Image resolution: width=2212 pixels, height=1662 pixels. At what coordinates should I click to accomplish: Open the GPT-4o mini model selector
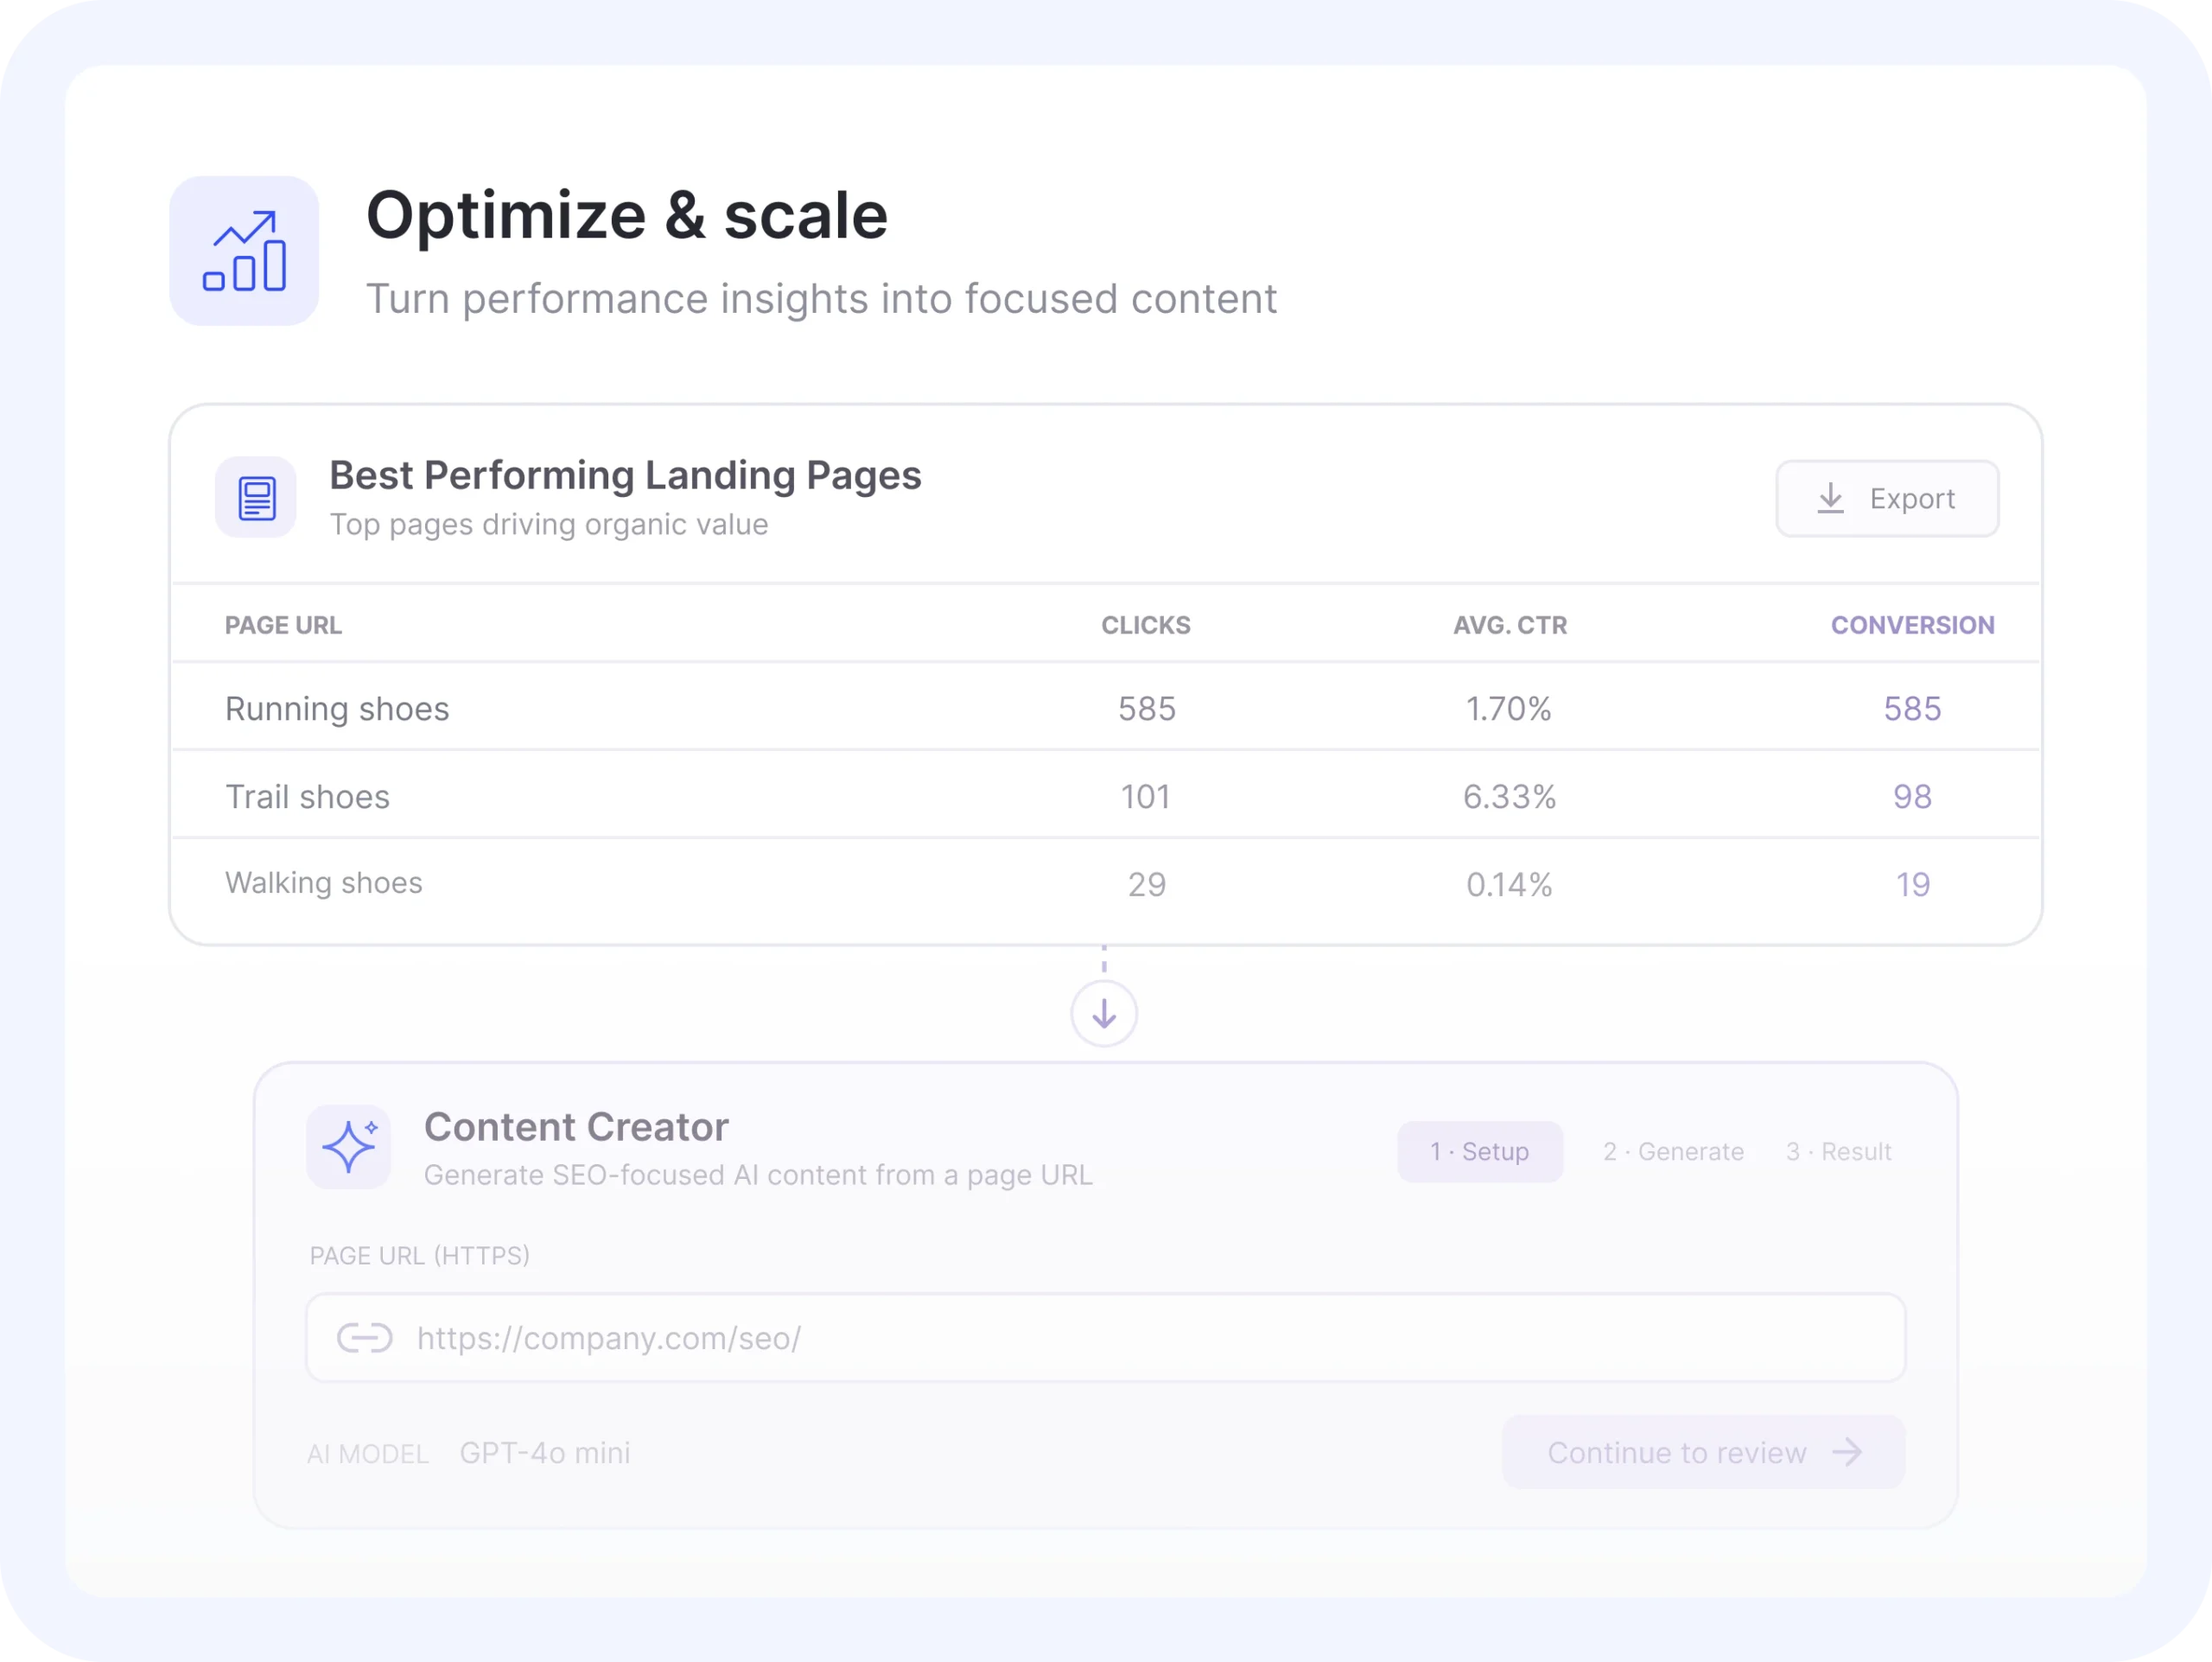pyautogui.click(x=545, y=1453)
